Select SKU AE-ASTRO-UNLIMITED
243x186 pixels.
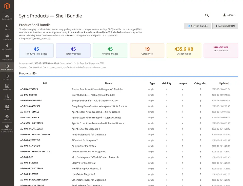(32, 123)
